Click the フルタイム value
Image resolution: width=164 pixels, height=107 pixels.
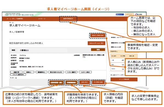coord(22,55)
